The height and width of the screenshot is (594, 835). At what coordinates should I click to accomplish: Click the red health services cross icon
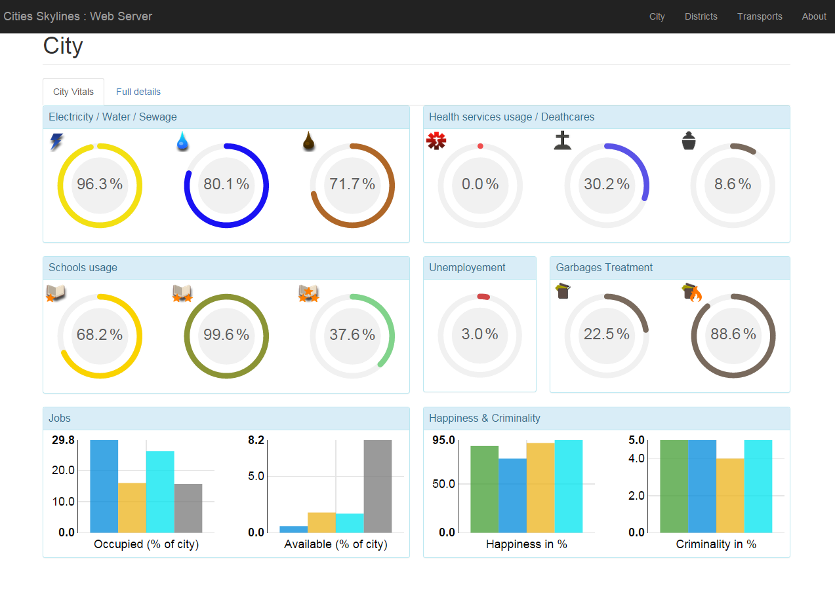(x=436, y=141)
